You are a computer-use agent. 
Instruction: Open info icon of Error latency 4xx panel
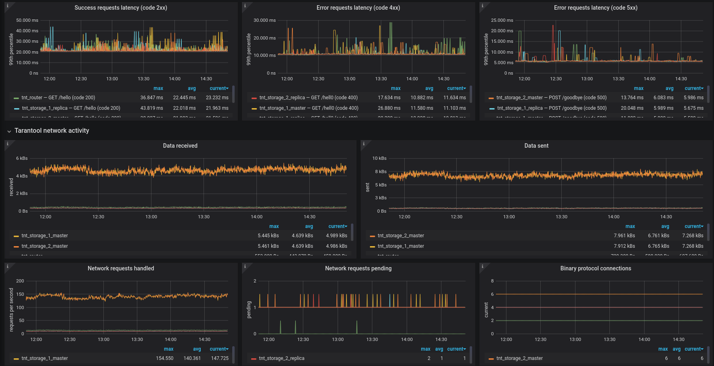click(x=245, y=6)
